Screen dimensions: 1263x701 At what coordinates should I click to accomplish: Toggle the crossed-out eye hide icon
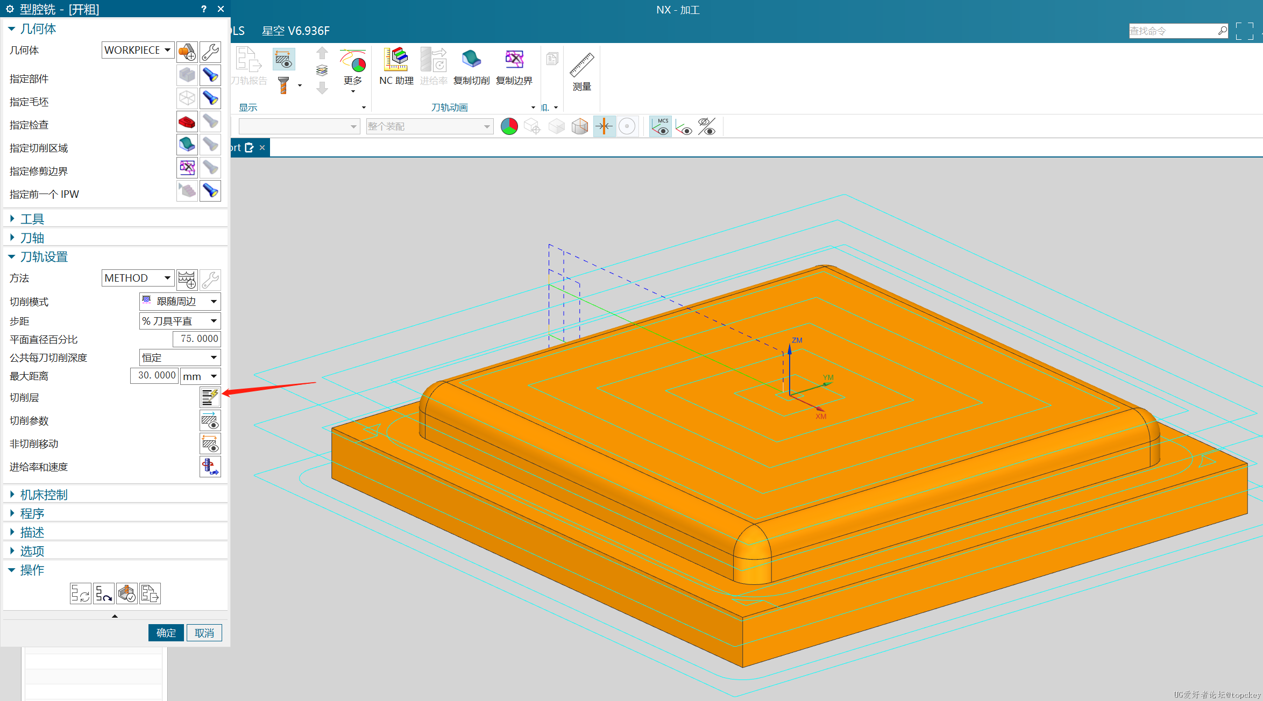pos(707,126)
